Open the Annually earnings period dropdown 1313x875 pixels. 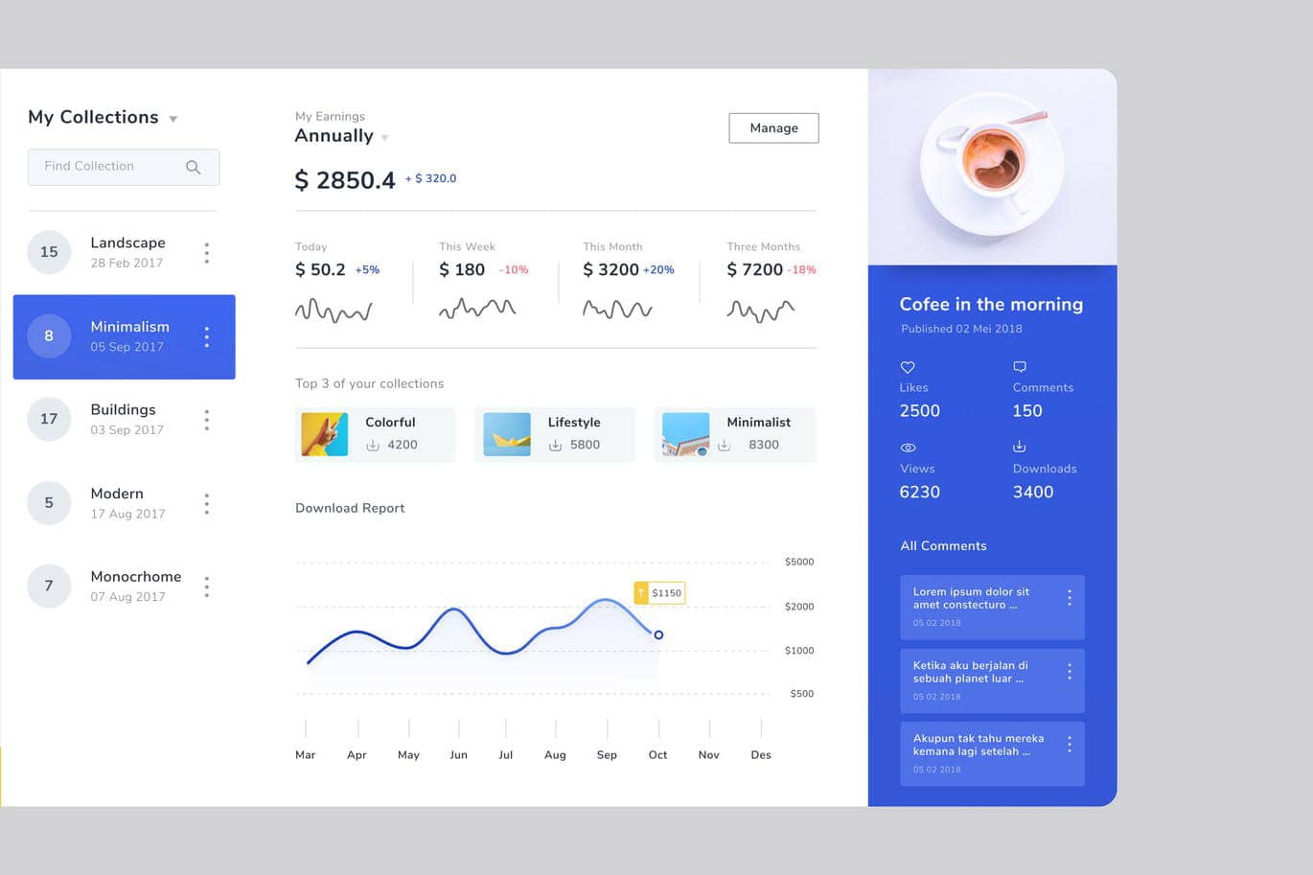384,138
